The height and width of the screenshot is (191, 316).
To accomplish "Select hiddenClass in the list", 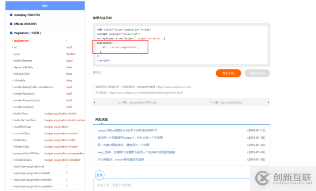I will coord(22,147).
